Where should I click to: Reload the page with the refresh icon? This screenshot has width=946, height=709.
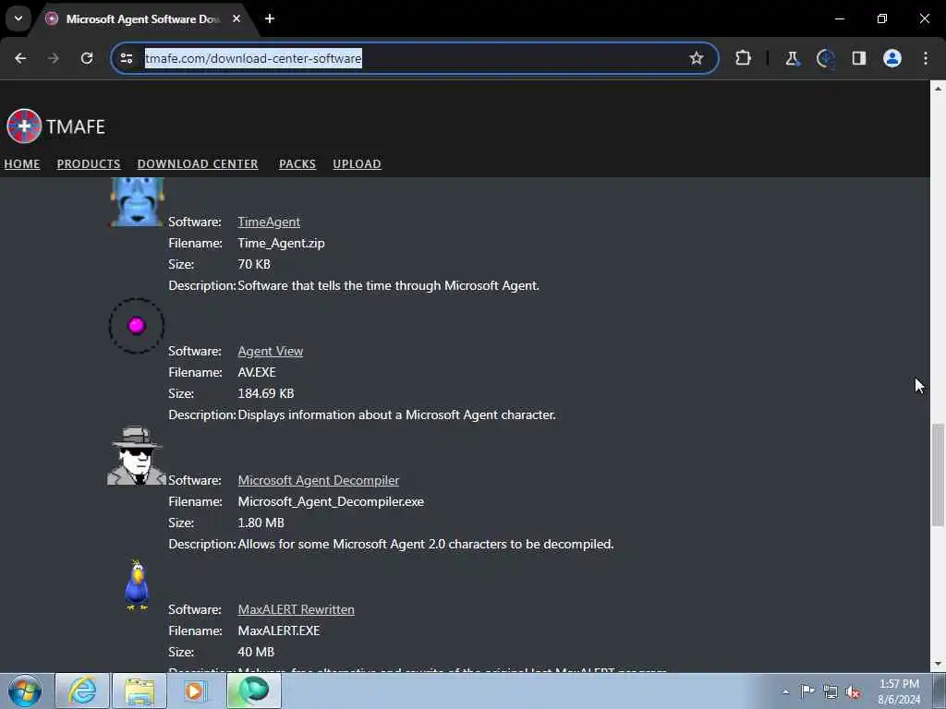click(x=87, y=58)
